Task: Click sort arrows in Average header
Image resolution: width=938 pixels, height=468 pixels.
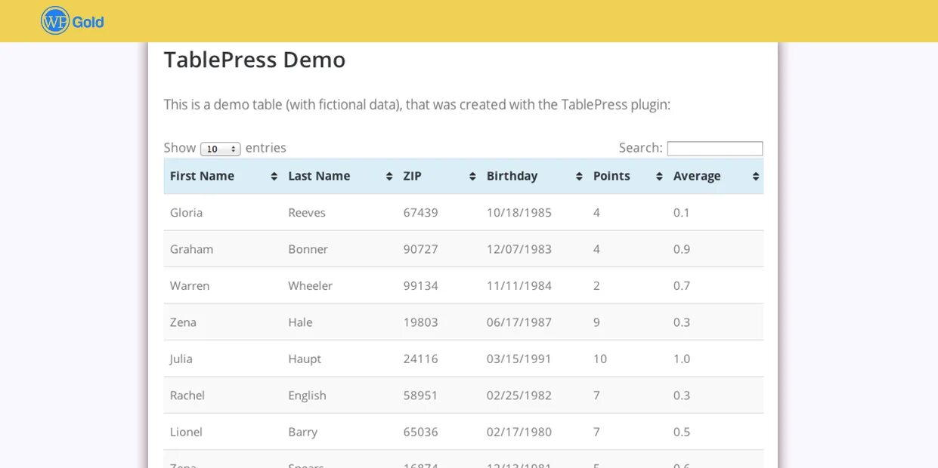Action: click(755, 177)
